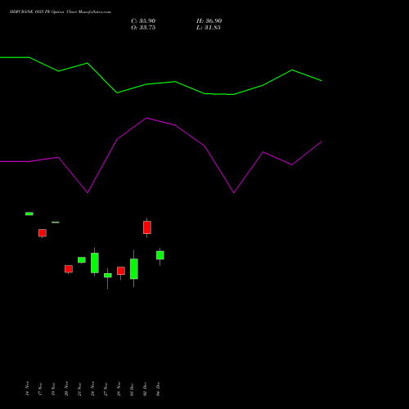Click the HDFCBANK 1035 PE Option chart title
Screen dimensions: 409x409
point(61,11)
